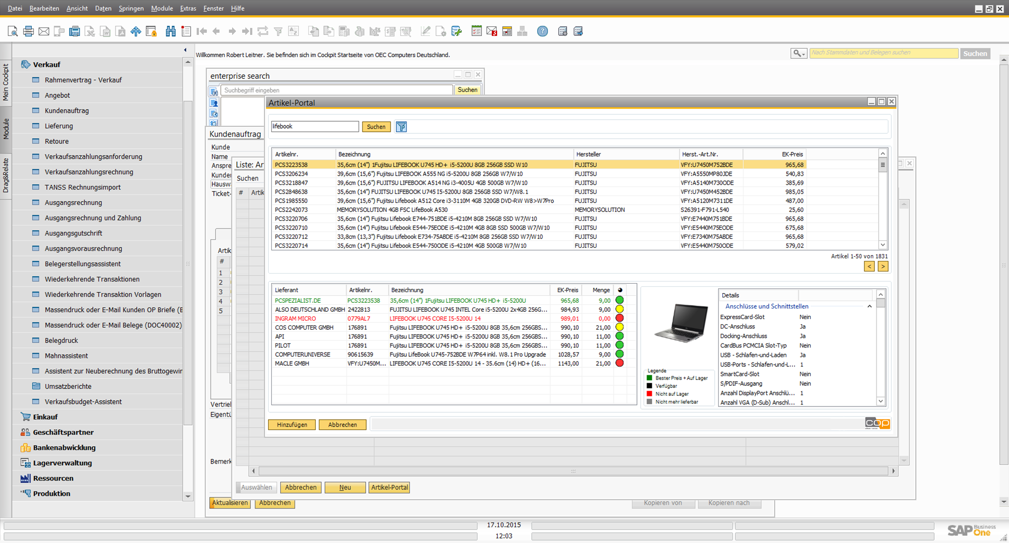
Task: Click the A-Z sort toolbar icon
Action: 294,31
